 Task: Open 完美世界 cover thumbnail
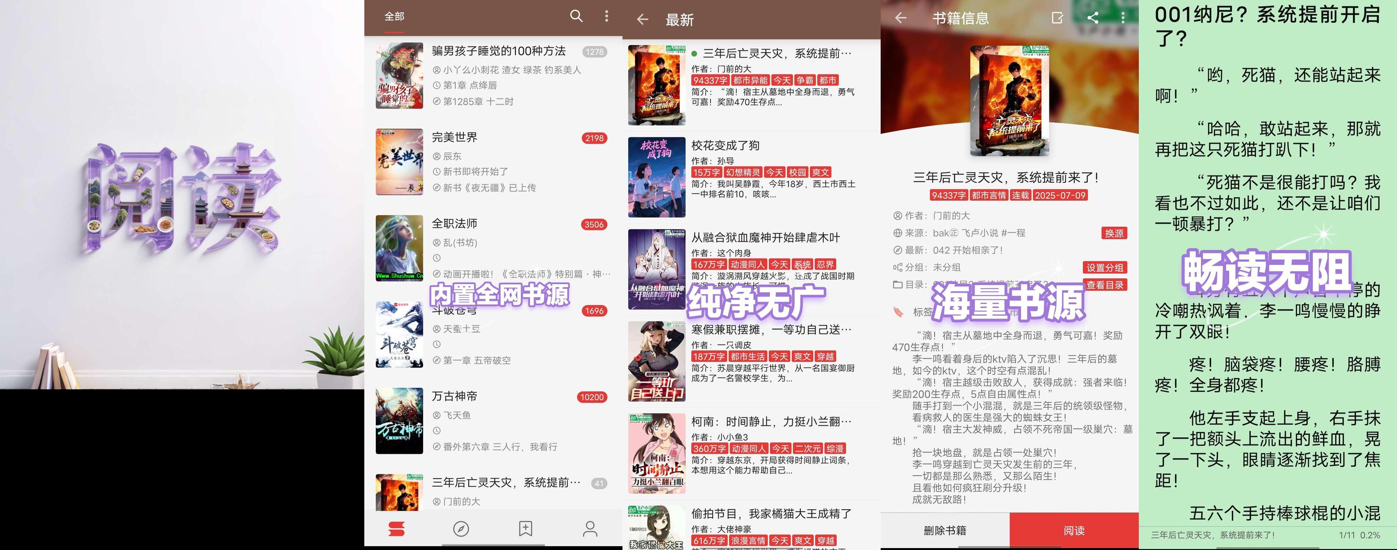point(399,162)
